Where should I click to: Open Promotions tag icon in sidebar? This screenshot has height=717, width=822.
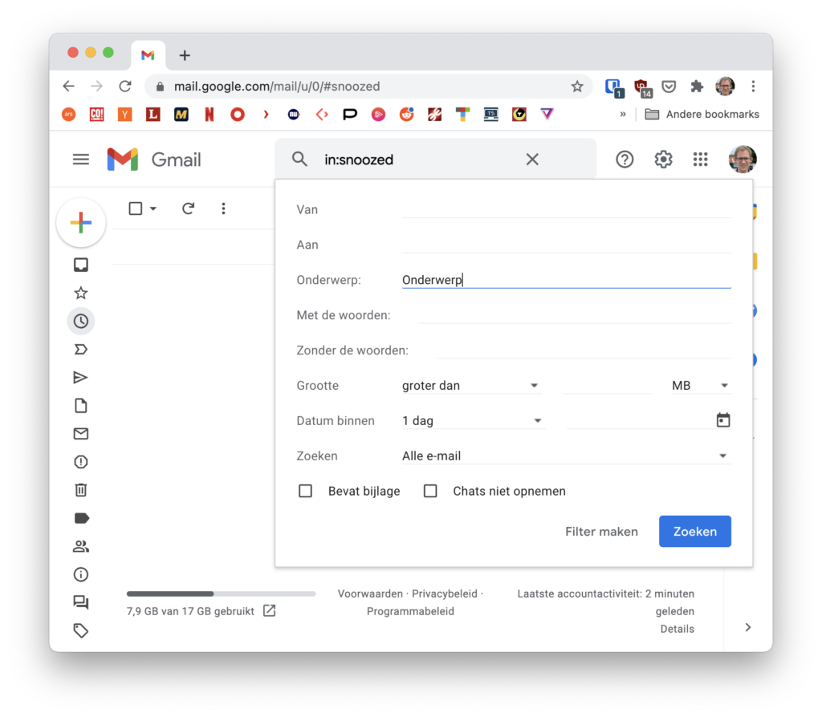point(81,630)
